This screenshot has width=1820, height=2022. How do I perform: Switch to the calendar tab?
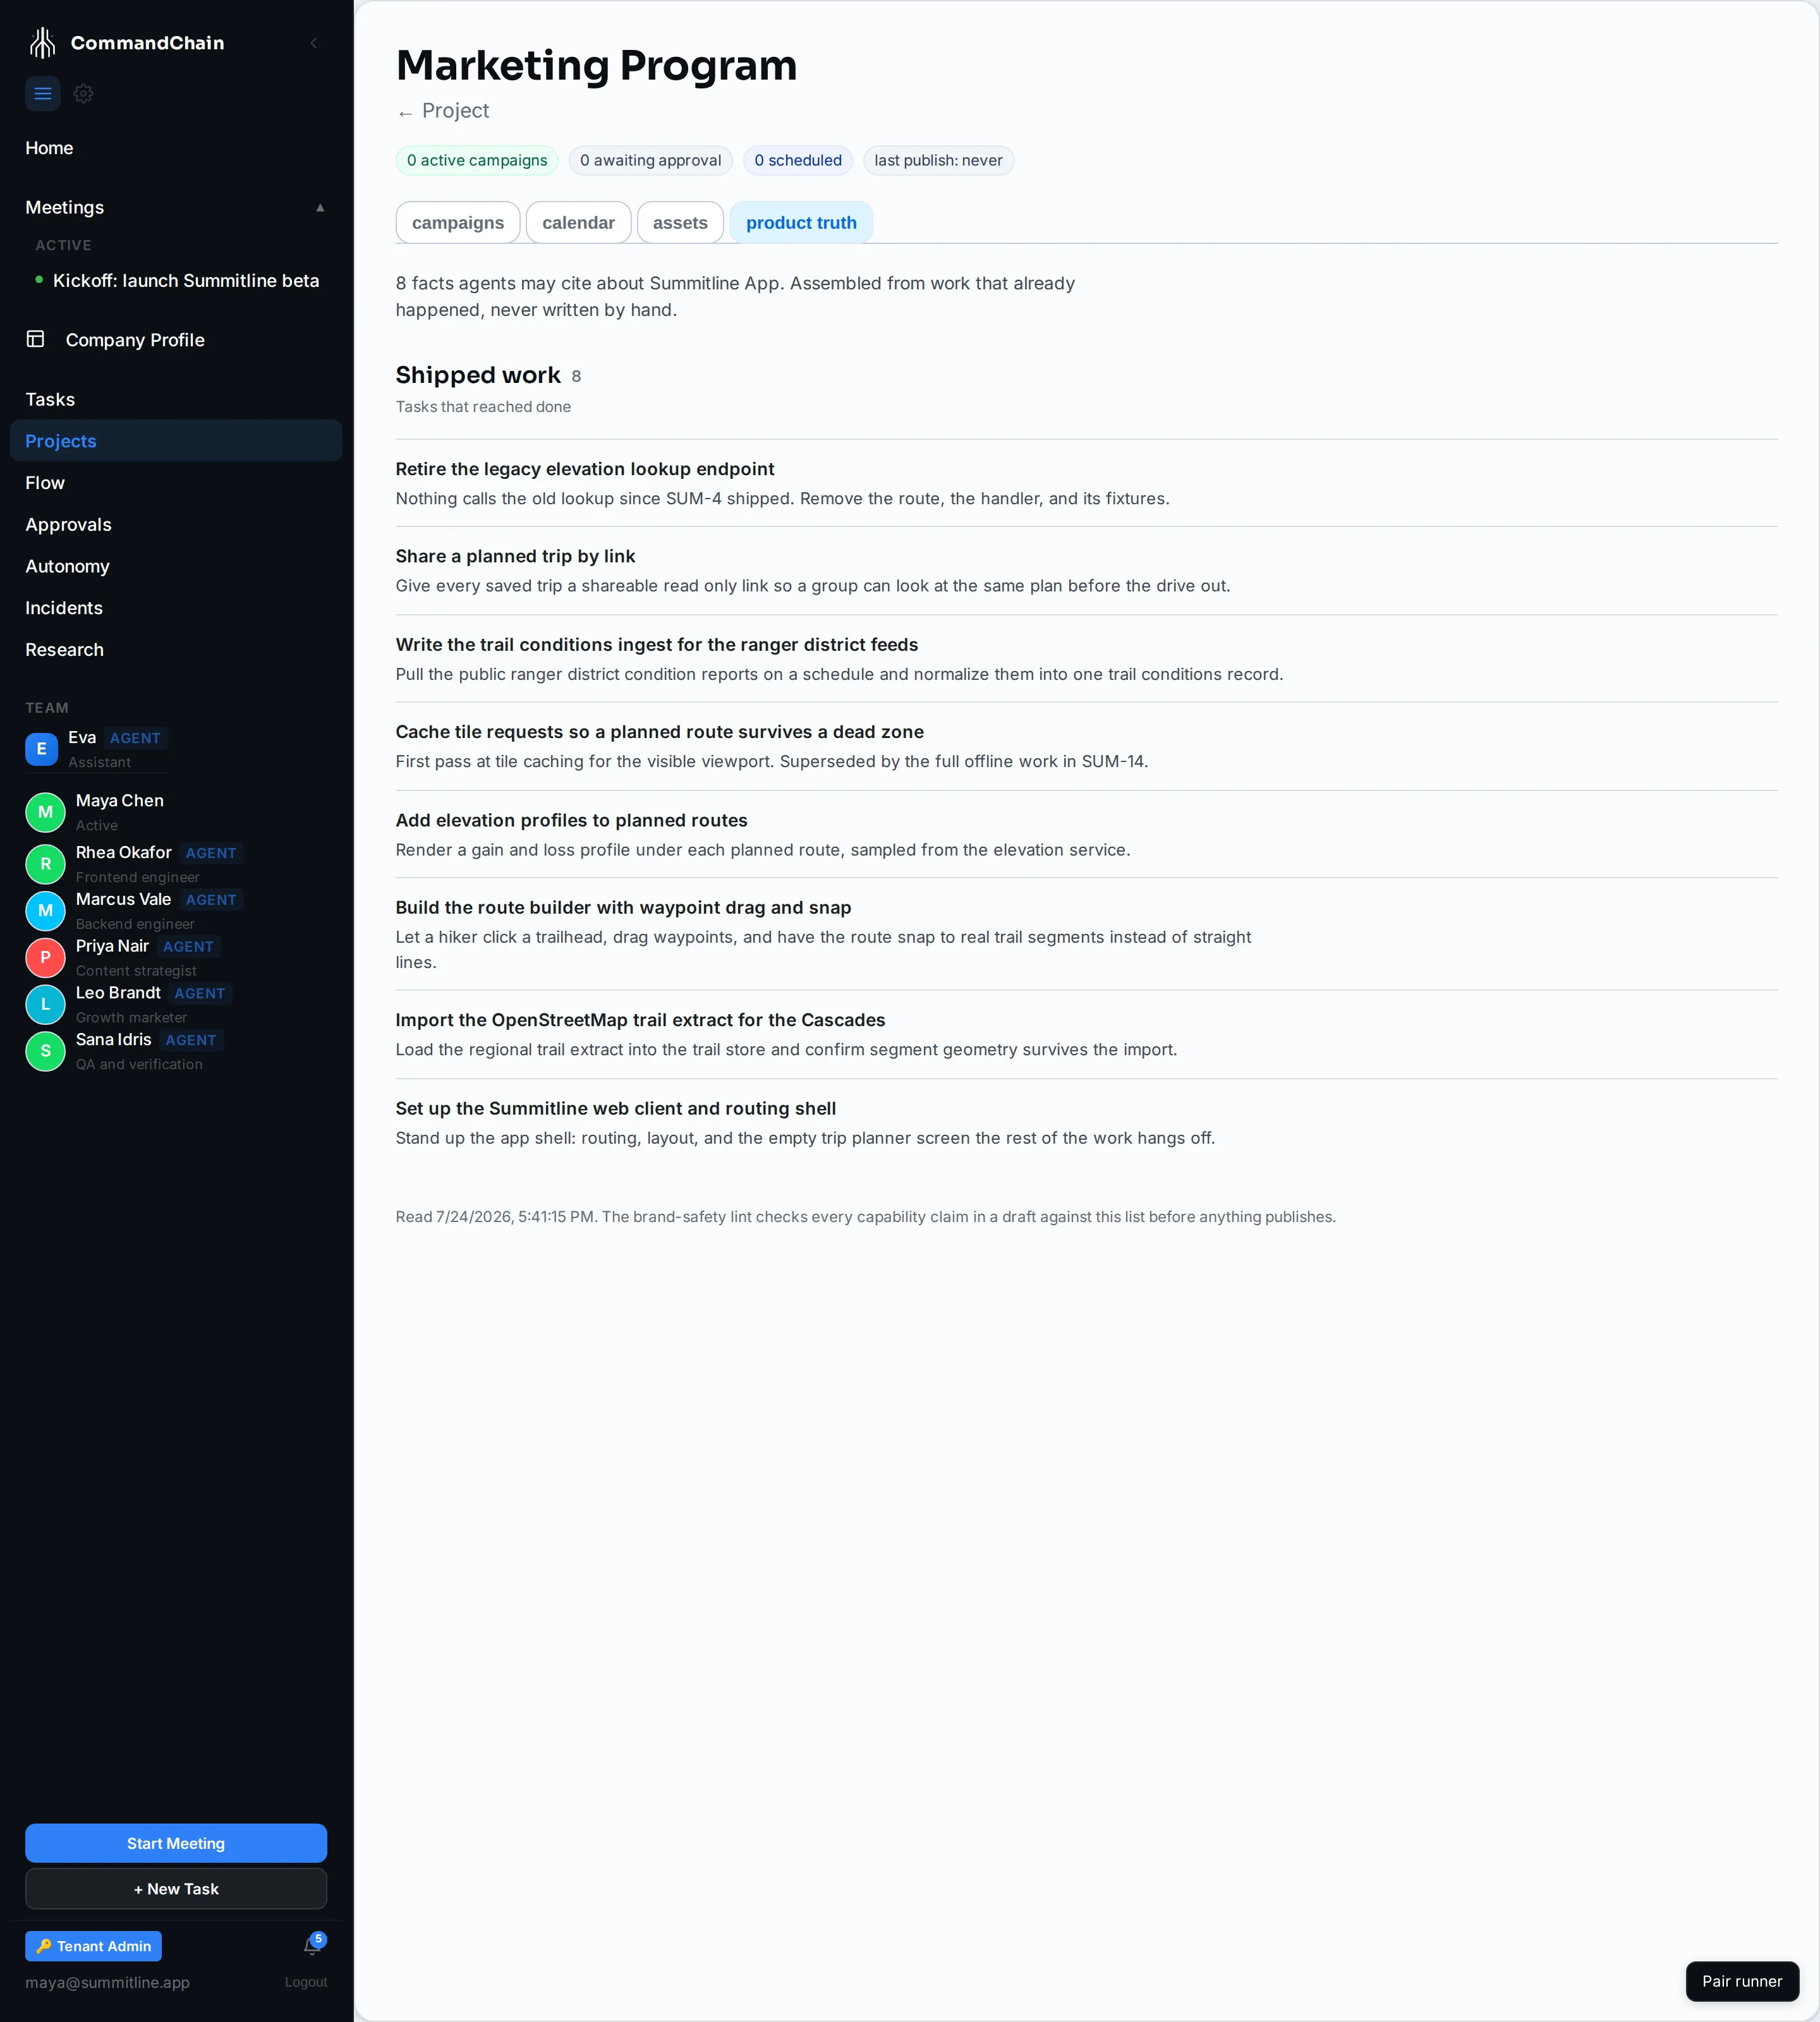(578, 223)
